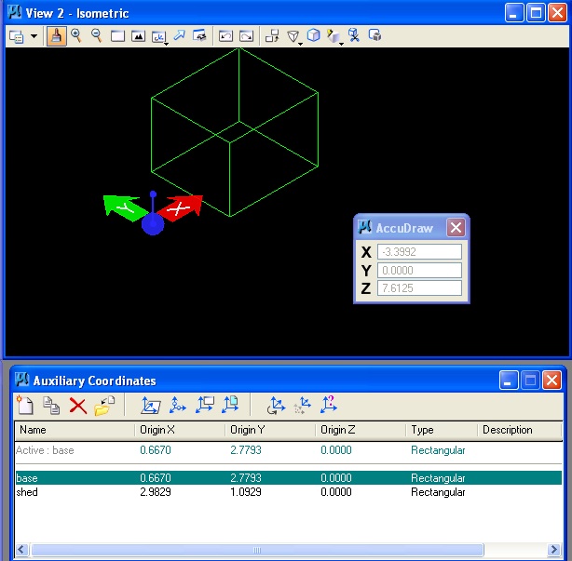Click the Copy ACS icon

click(51, 405)
